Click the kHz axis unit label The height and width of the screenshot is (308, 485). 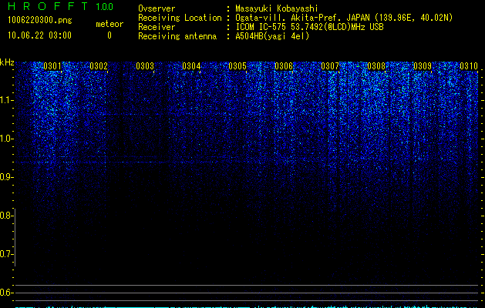pyautogui.click(x=7, y=62)
